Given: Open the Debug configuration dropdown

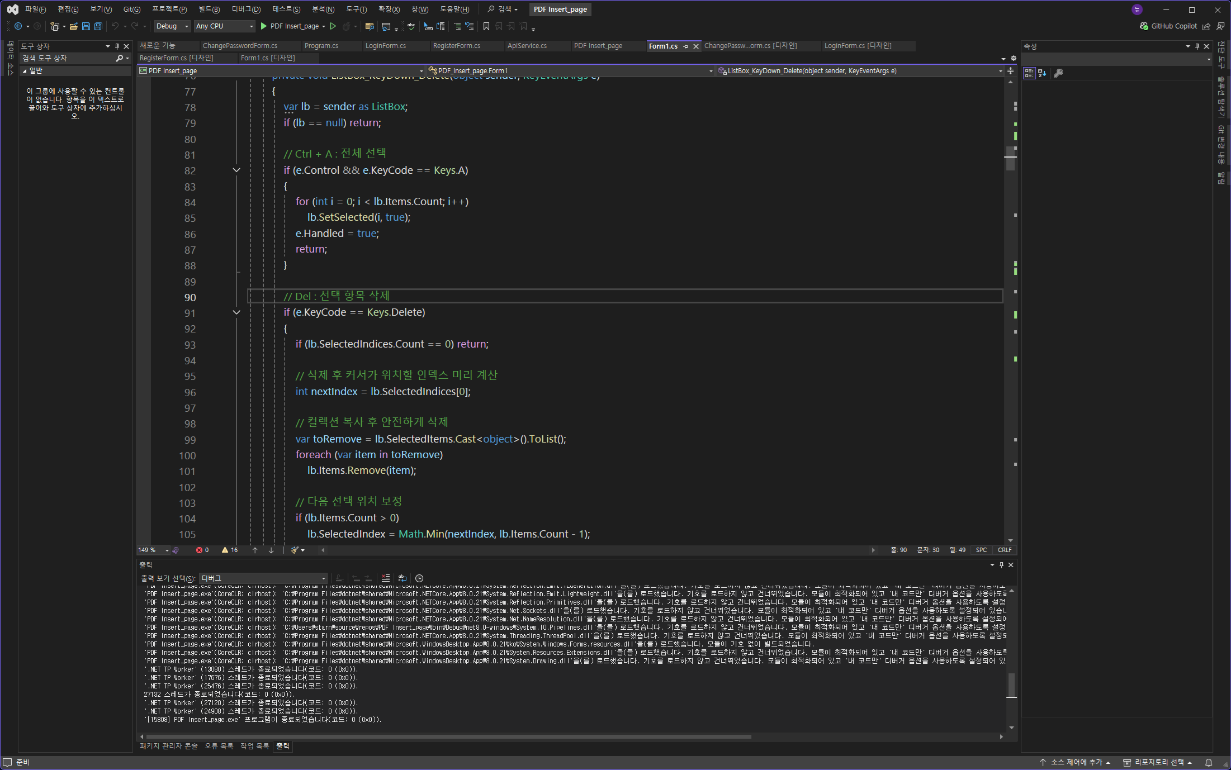Looking at the screenshot, I should 172,26.
